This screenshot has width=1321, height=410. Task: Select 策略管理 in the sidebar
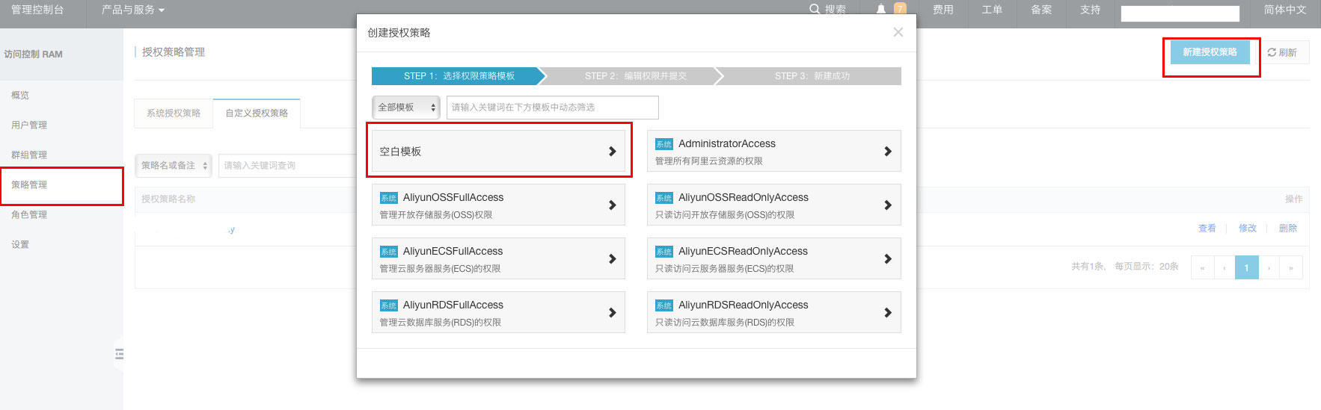[x=29, y=185]
